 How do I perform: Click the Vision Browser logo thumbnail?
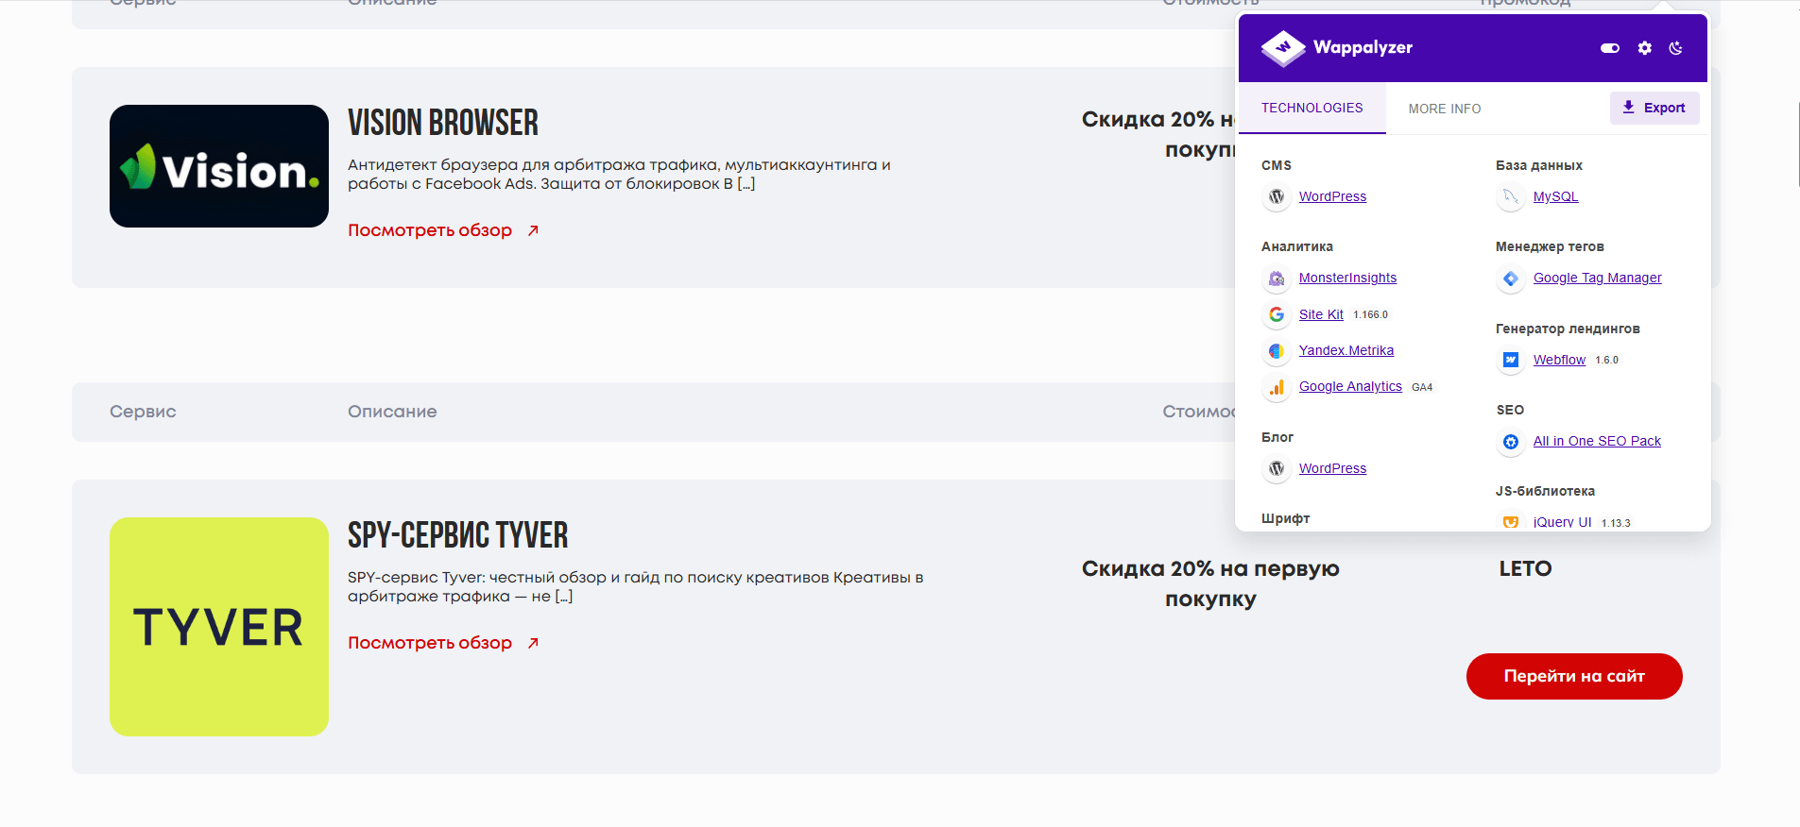(x=219, y=166)
